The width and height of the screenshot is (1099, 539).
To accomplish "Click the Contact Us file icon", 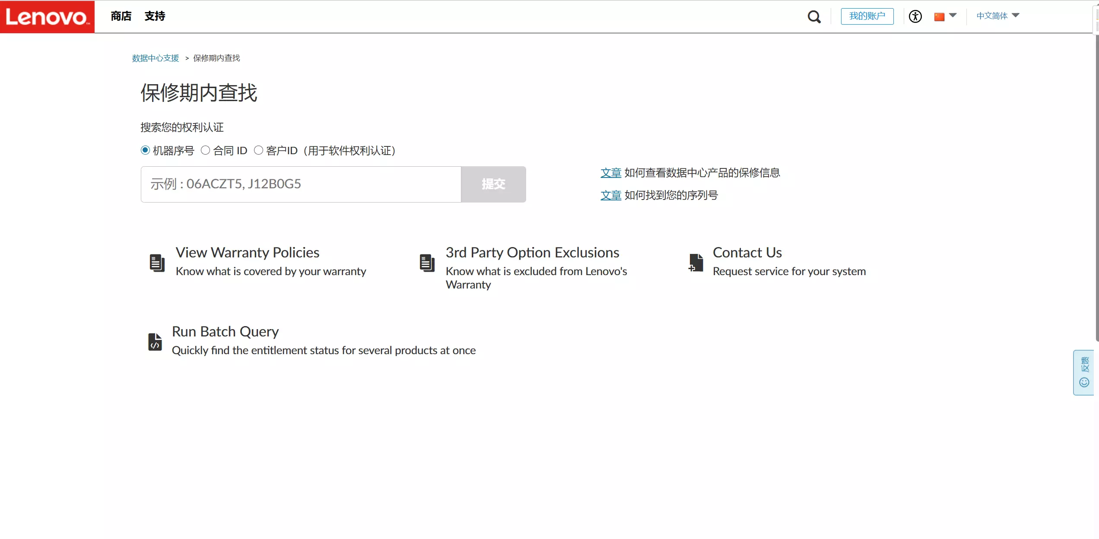I will 696,263.
